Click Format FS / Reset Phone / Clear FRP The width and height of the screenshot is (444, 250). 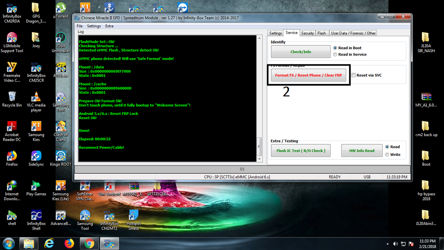308,75
